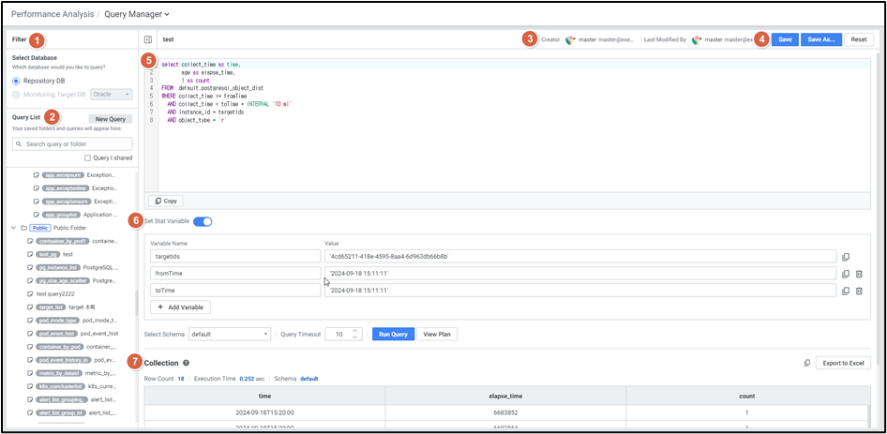Increase the Query Timeout stepper value

tap(354, 330)
